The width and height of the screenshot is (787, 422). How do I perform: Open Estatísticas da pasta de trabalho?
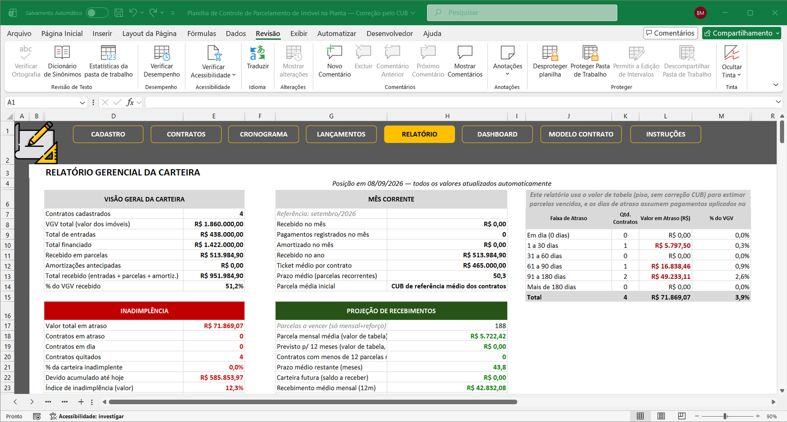108,61
